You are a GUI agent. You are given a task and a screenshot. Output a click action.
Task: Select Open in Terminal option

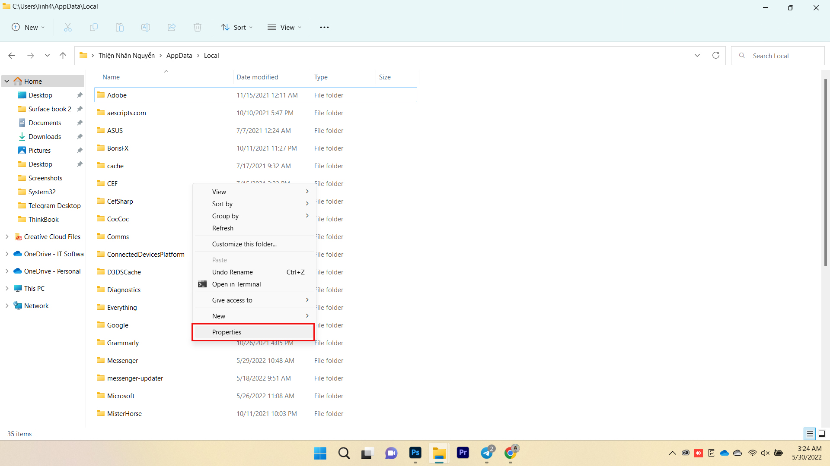click(x=254, y=284)
